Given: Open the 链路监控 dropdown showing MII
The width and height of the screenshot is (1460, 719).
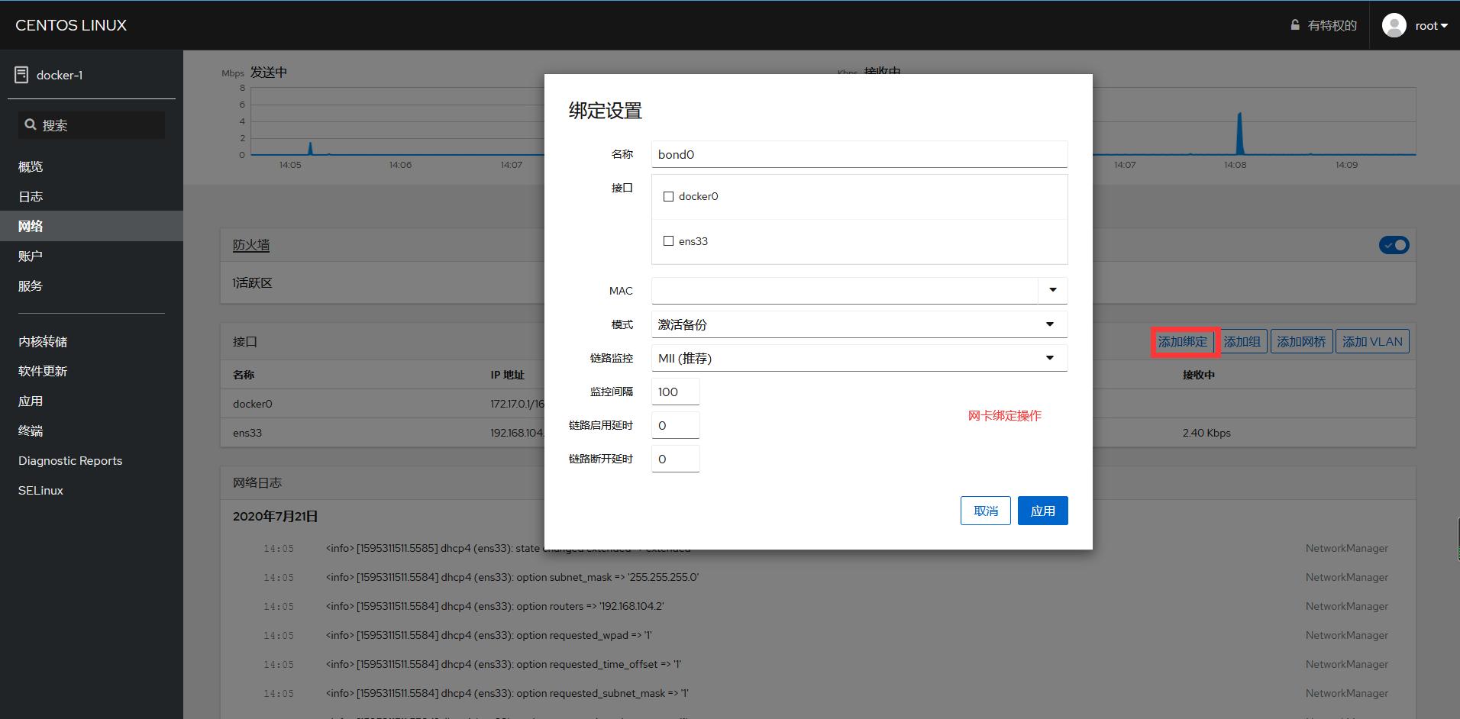Looking at the screenshot, I should coord(1048,357).
